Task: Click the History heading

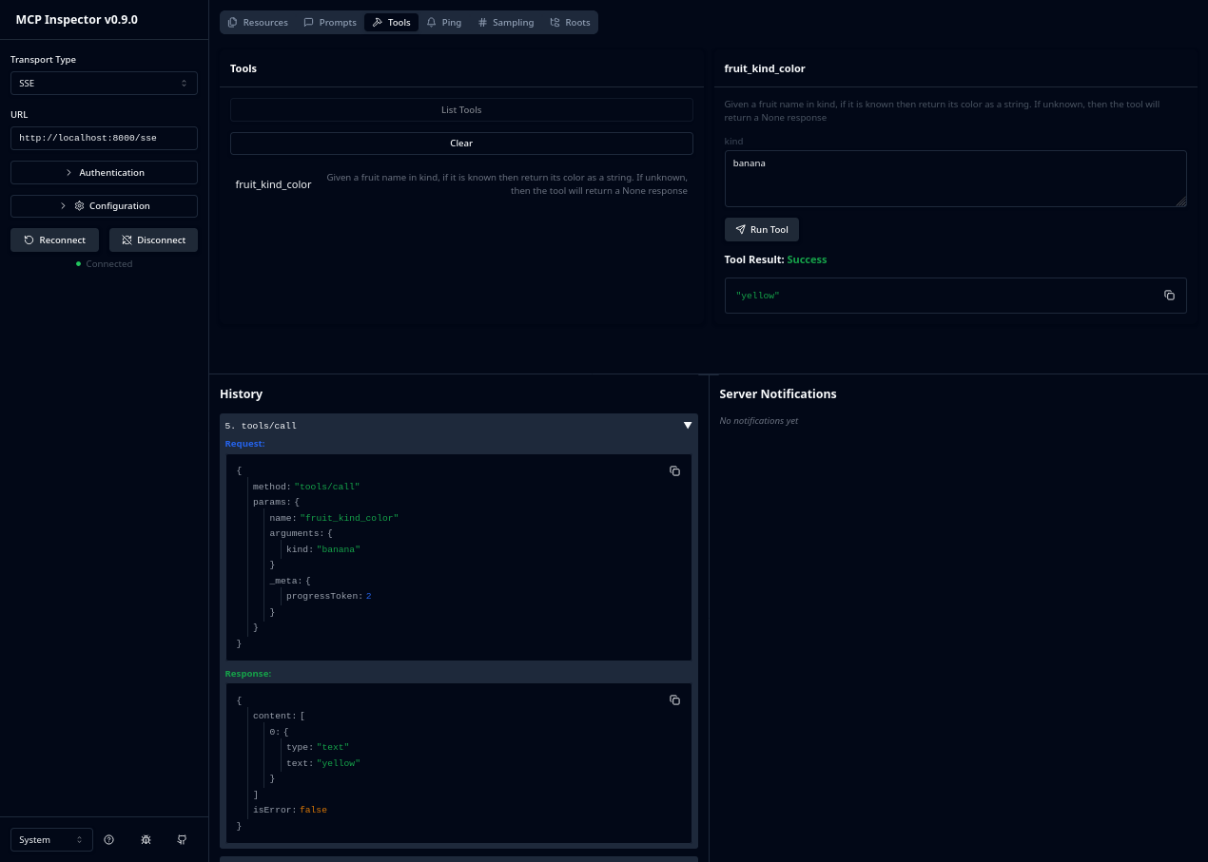Action: (x=241, y=394)
